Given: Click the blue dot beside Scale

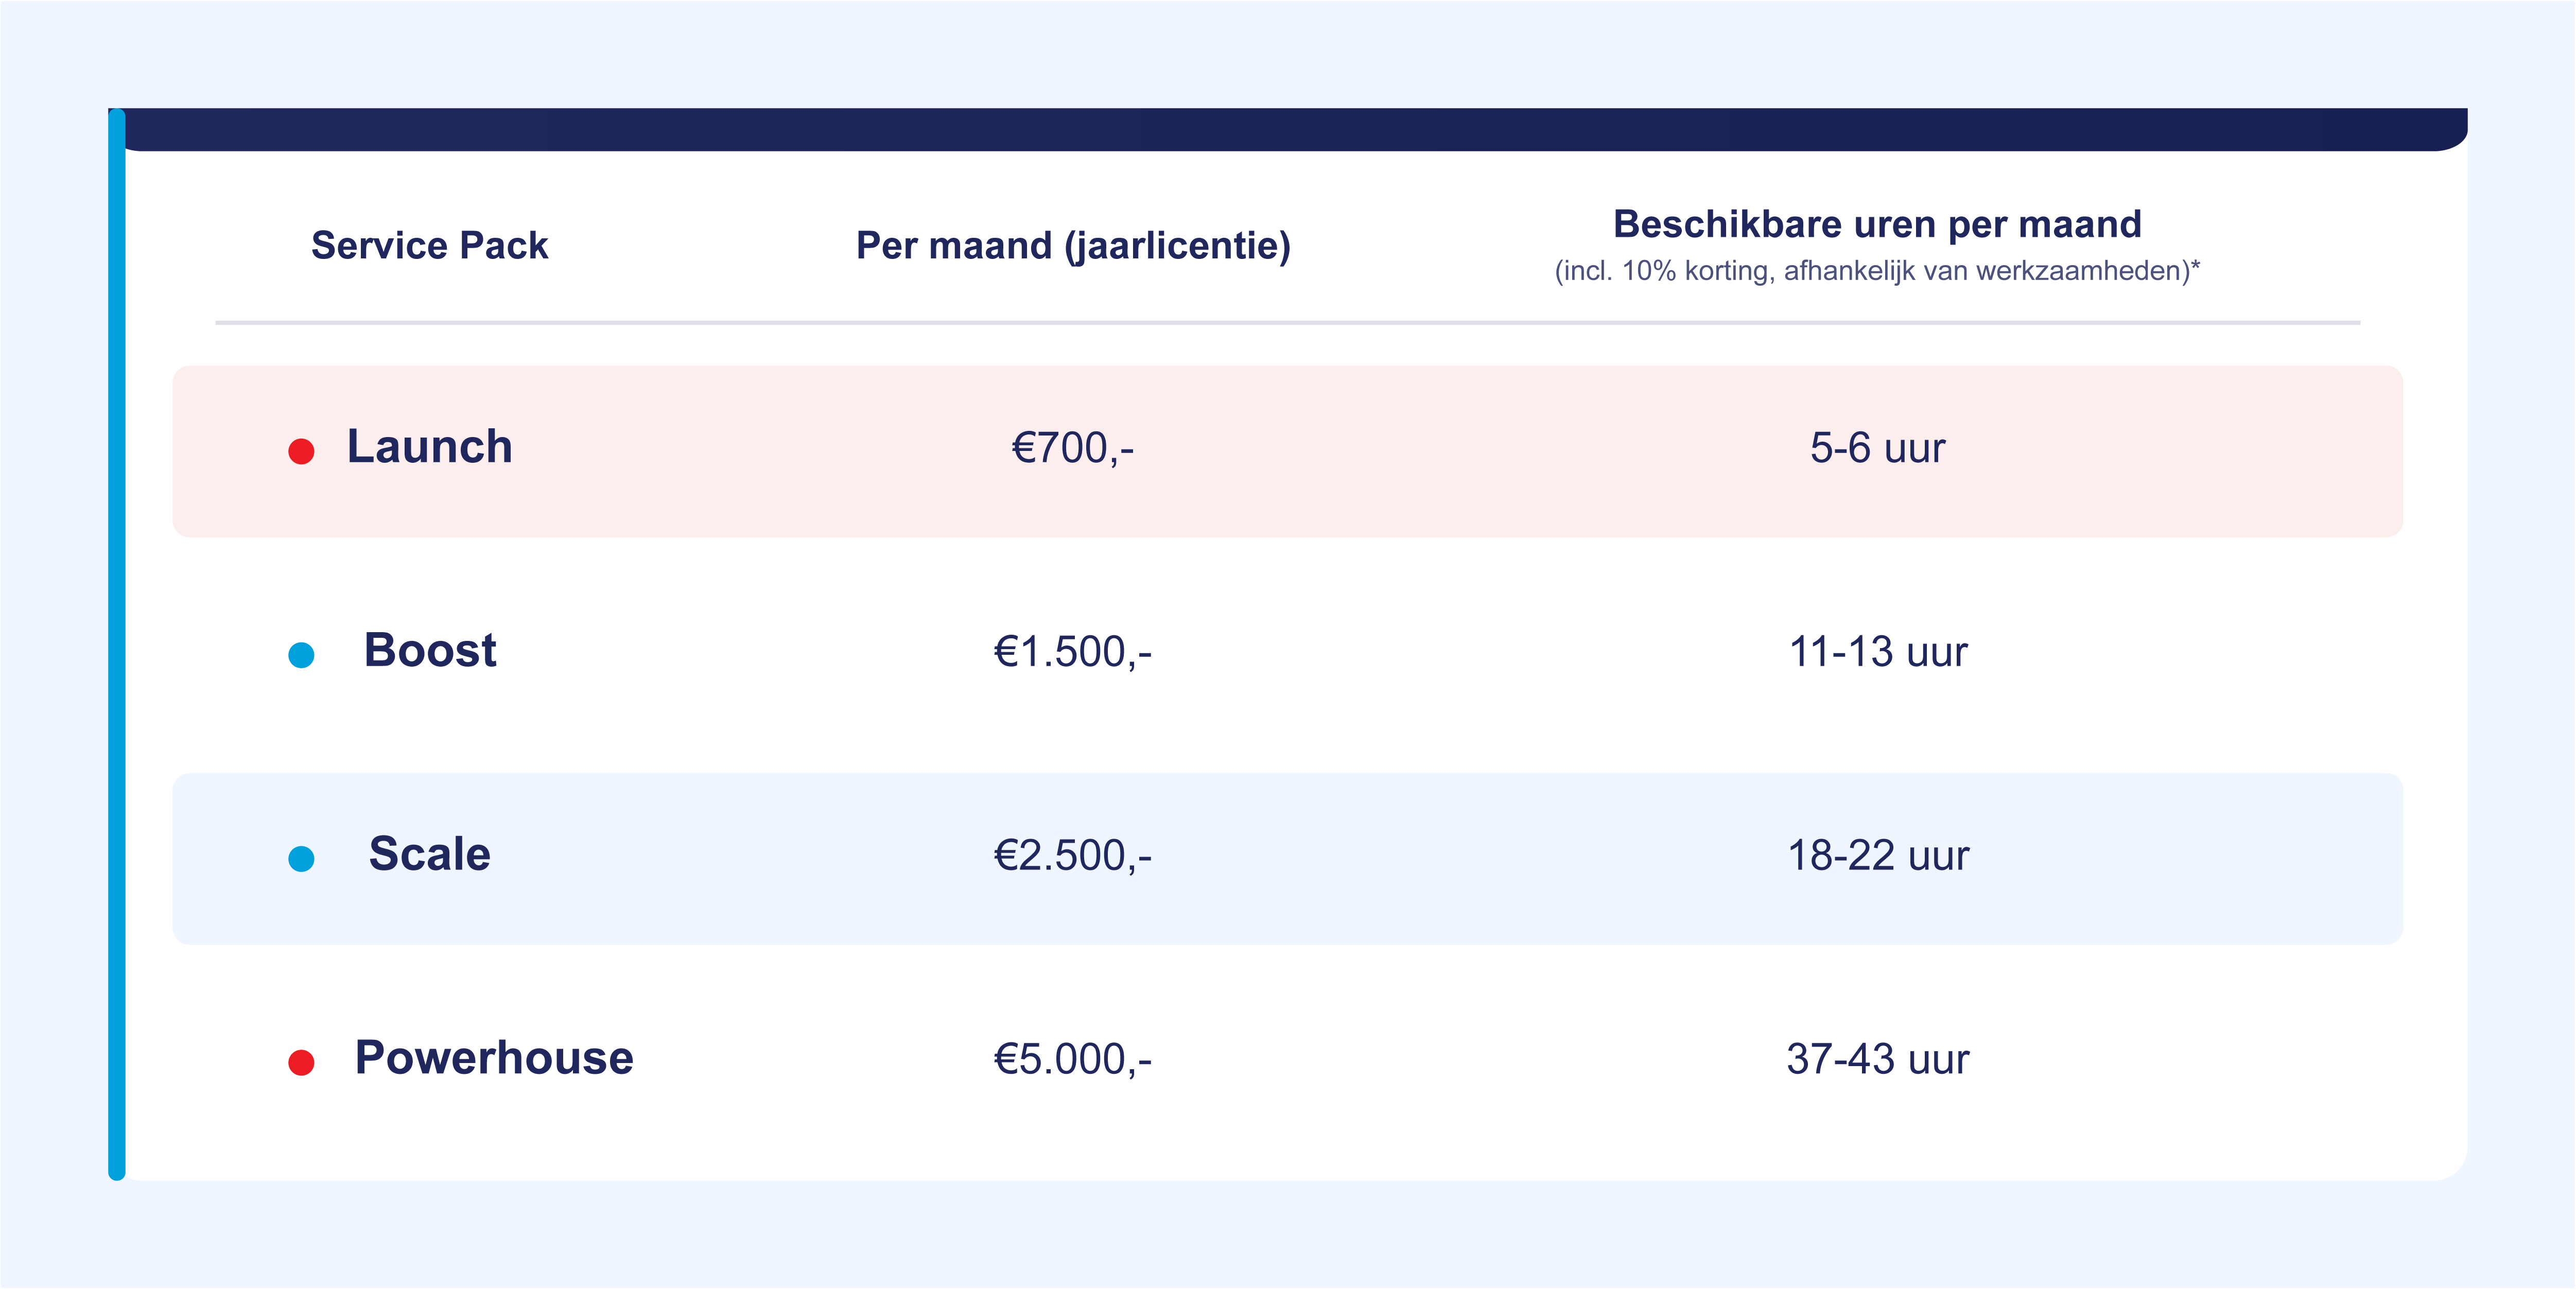Looking at the screenshot, I should point(301,858).
